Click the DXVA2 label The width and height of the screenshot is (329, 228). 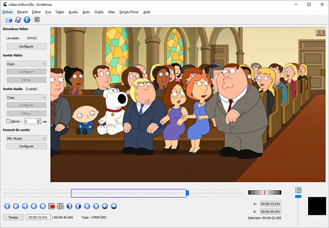32,38
